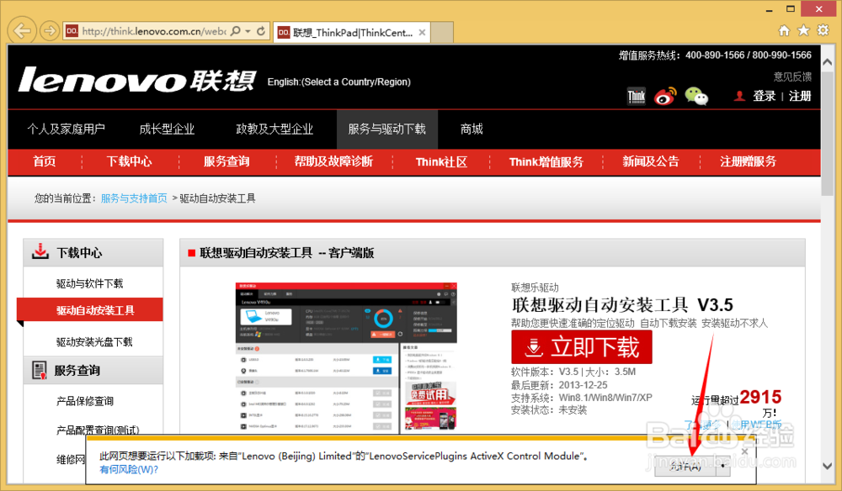Click the browser Home icon

pyautogui.click(x=784, y=30)
